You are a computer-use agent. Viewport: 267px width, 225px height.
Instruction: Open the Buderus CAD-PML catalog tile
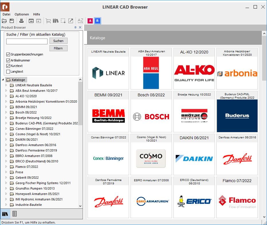click(237, 111)
